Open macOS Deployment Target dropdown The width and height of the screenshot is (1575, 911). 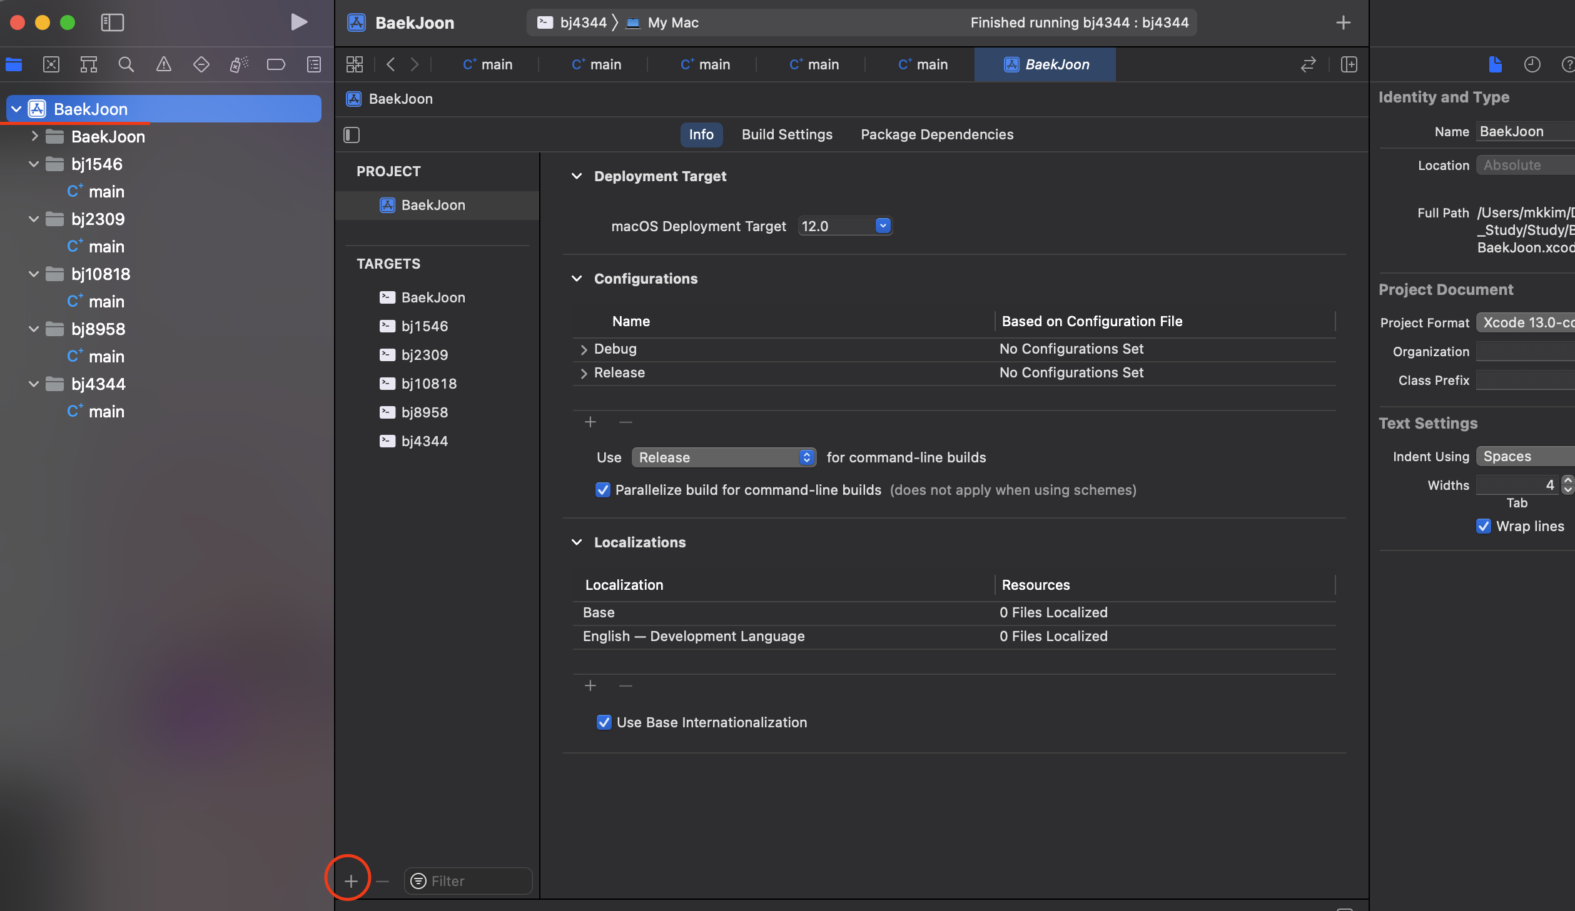click(883, 226)
